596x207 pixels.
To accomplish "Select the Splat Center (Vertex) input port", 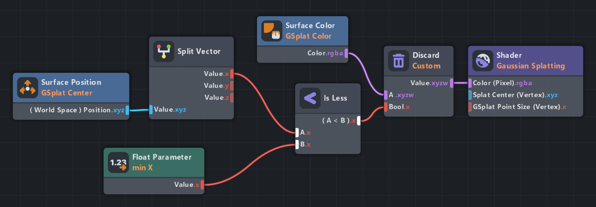I will pyautogui.click(x=470, y=95).
